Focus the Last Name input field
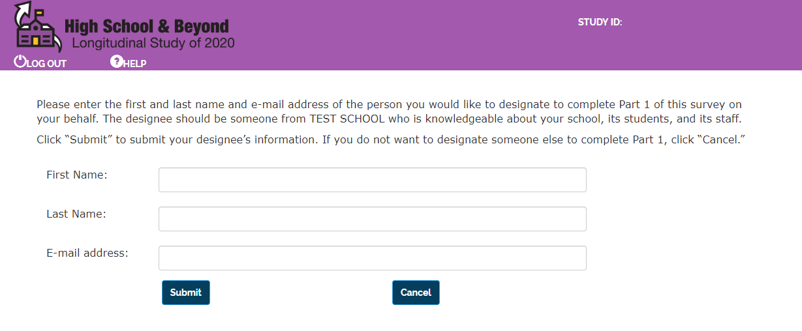Screen dimensions: 802x331 372,219
